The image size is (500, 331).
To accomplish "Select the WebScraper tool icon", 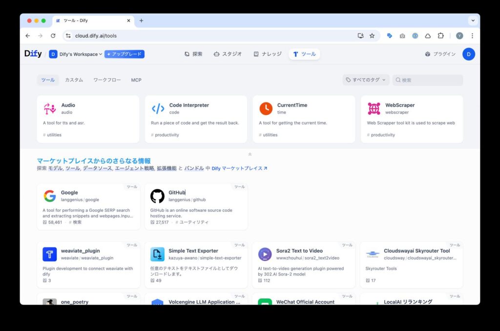I will click(373, 107).
